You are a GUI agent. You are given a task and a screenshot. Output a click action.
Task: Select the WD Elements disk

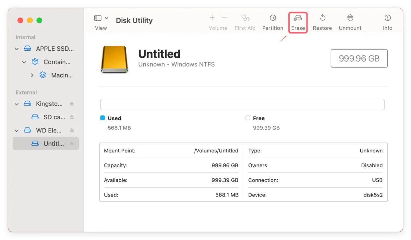coord(46,130)
